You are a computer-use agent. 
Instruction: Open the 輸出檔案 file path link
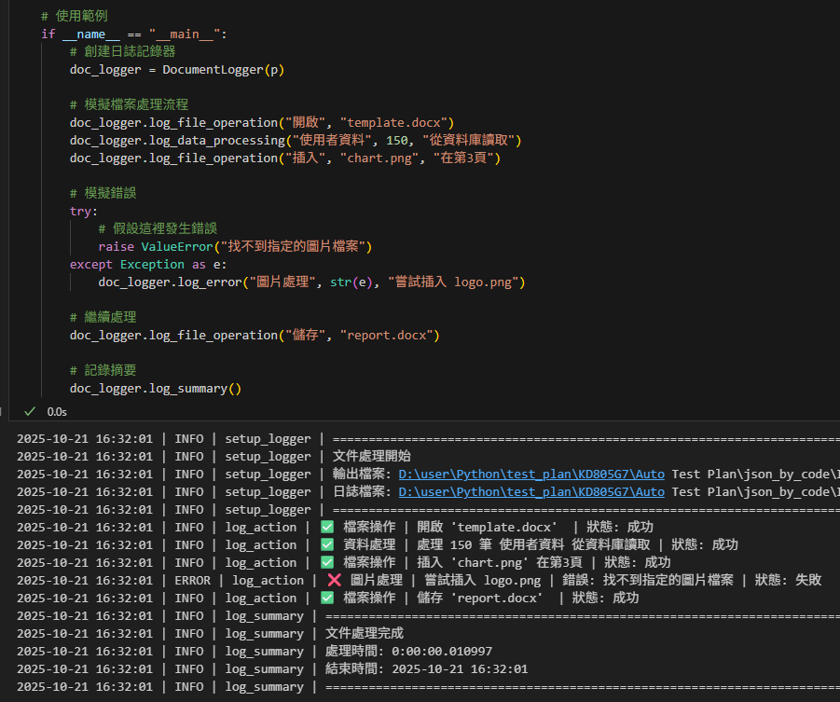click(x=530, y=474)
